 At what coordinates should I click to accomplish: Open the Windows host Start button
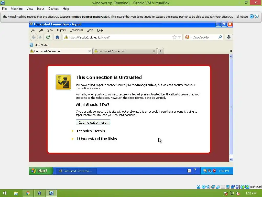5,193
